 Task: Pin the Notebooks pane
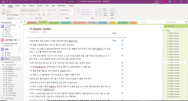coord(21,22)
